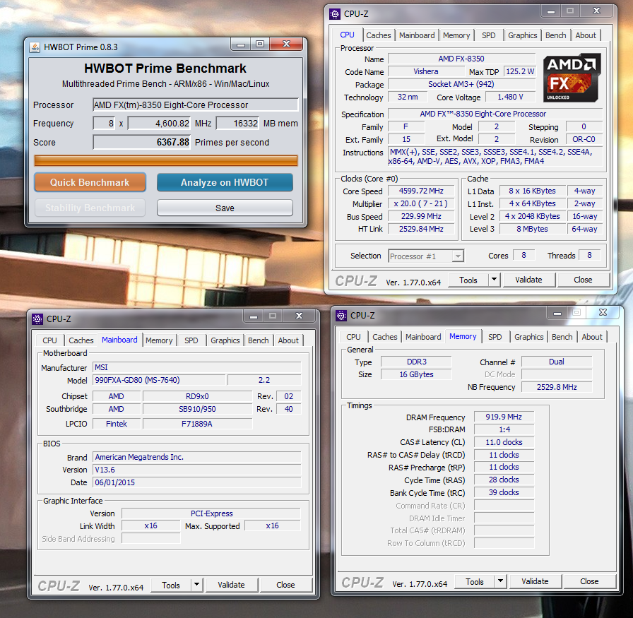Click Bus Speed value 229.99 MHz
This screenshot has height=618, width=633.
[421, 216]
